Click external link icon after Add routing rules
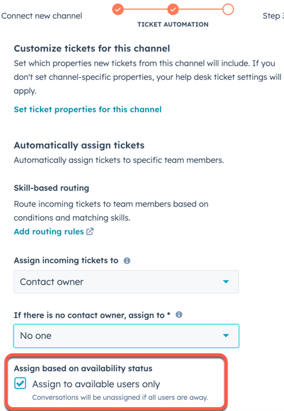This screenshot has height=411, width=284. point(90,232)
